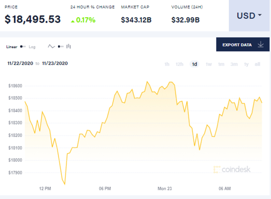Image resolution: width=271 pixels, height=199 pixels.
Task: Click the download arrow icon
Action: tap(261, 45)
